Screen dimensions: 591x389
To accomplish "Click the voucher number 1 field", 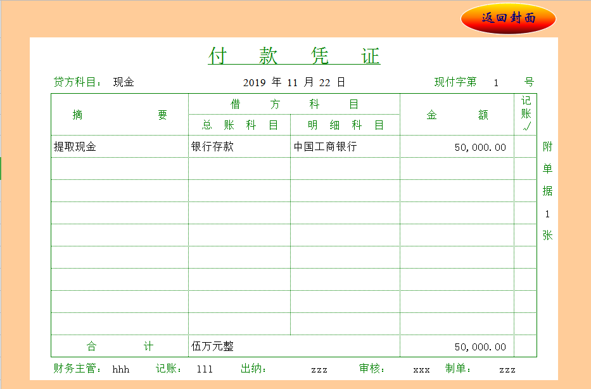I will (x=496, y=83).
